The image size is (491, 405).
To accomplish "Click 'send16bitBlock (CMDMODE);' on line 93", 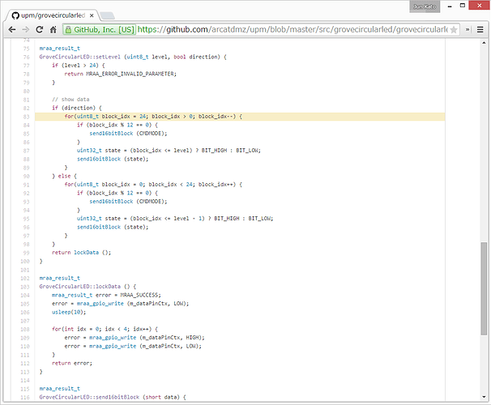I will coord(128,202).
